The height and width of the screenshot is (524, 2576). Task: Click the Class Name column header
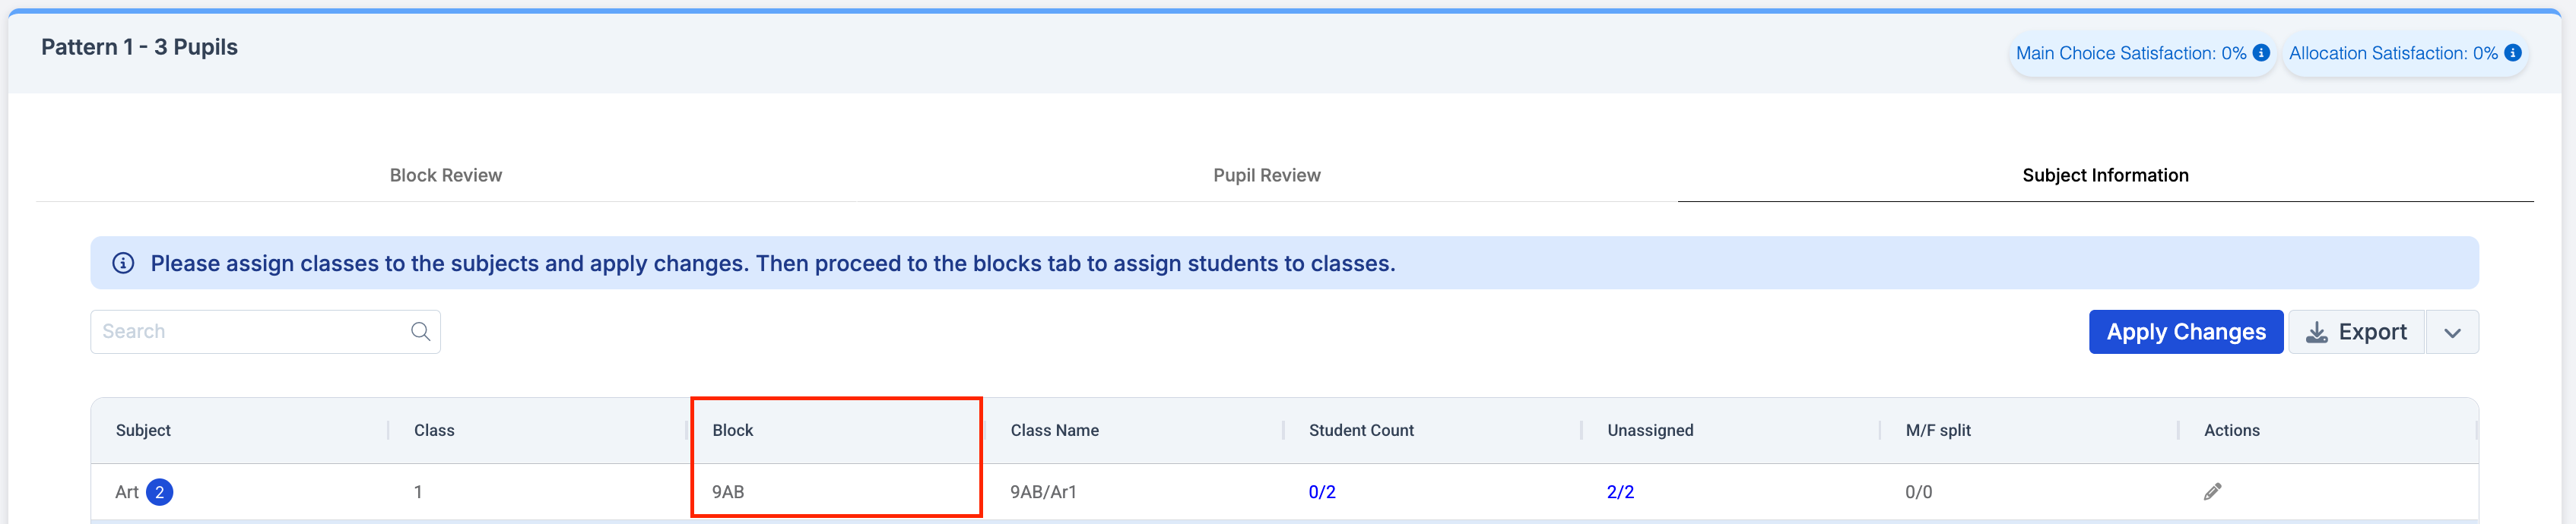click(x=1054, y=430)
